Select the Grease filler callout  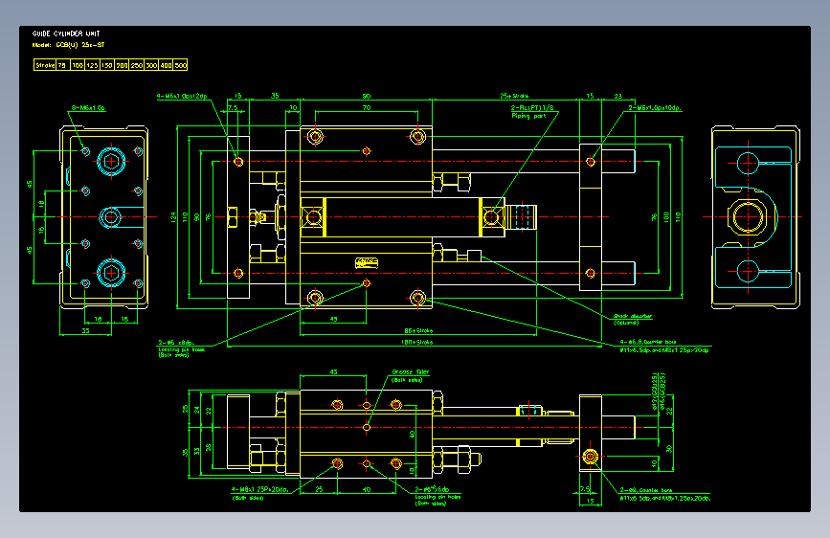tap(411, 372)
